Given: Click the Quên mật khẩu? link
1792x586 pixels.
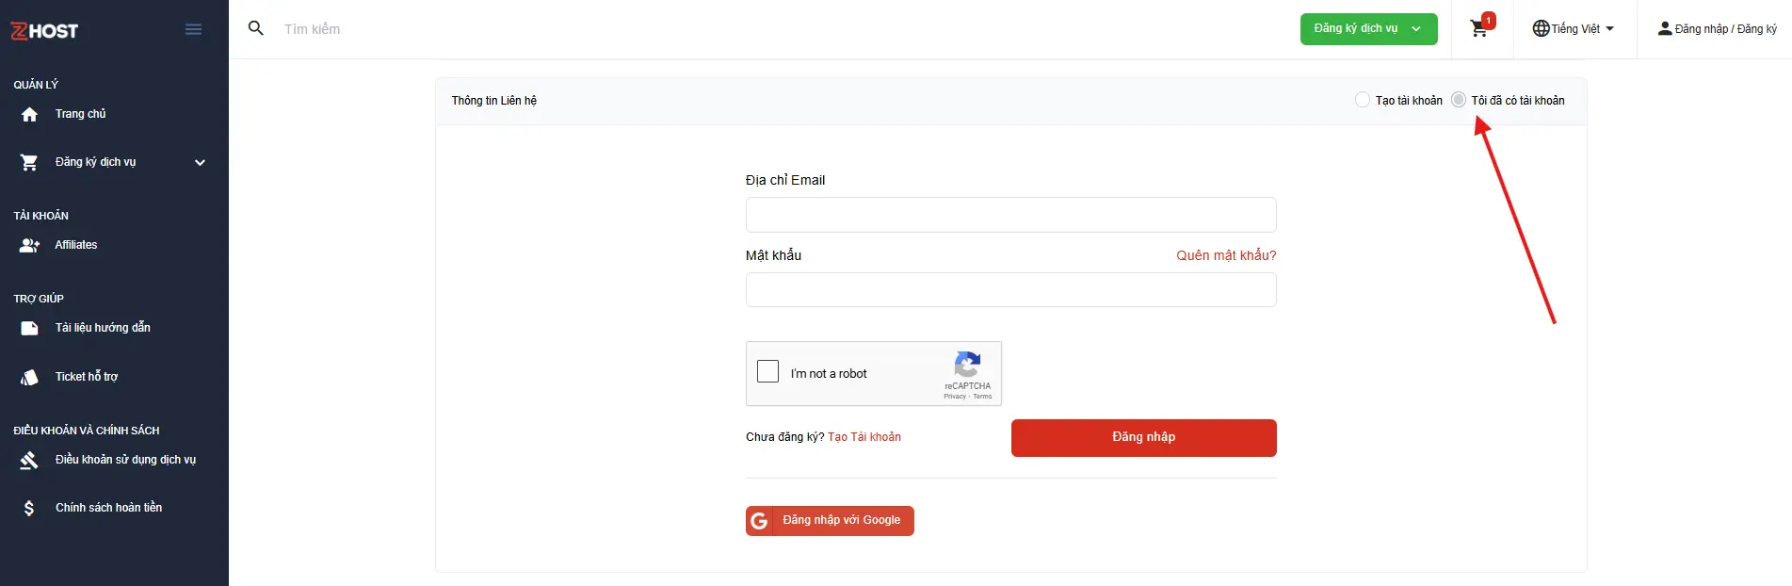Looking at the screenshot, I should (1226, 255).
